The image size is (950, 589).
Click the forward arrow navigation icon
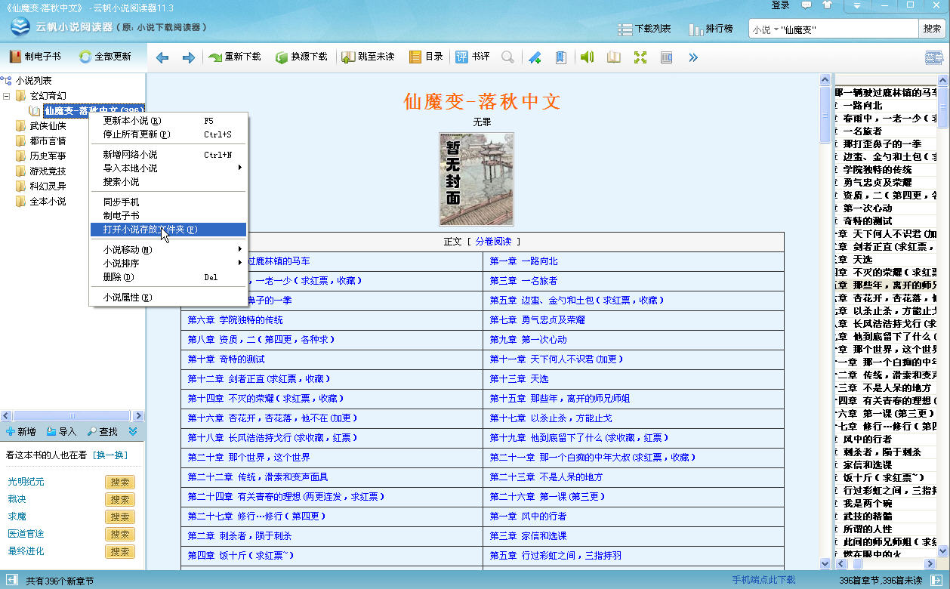coord(189,57)
